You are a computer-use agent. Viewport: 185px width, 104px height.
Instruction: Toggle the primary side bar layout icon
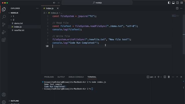169,3
